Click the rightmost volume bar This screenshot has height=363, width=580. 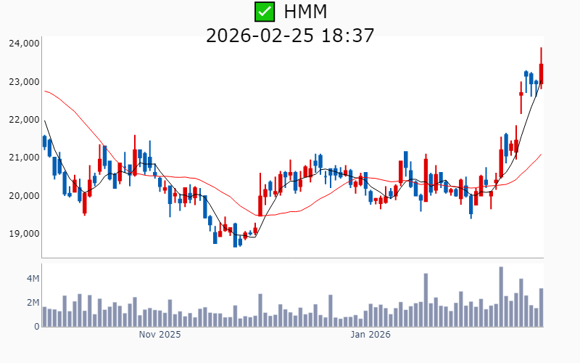pos(541,308)
